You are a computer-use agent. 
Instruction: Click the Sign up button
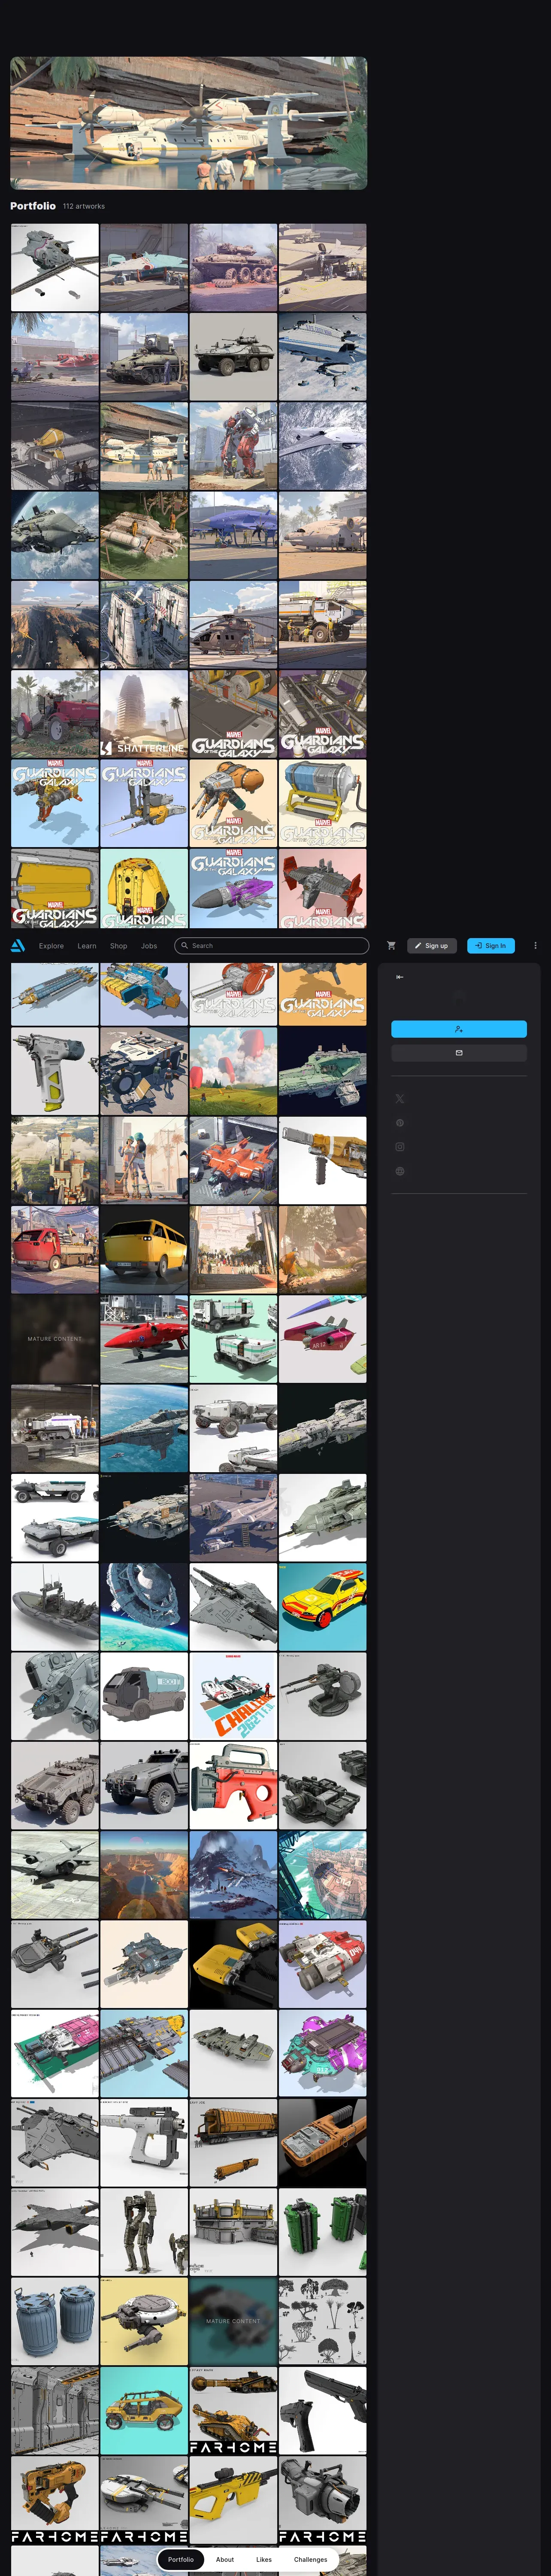(x=432, y=945)
